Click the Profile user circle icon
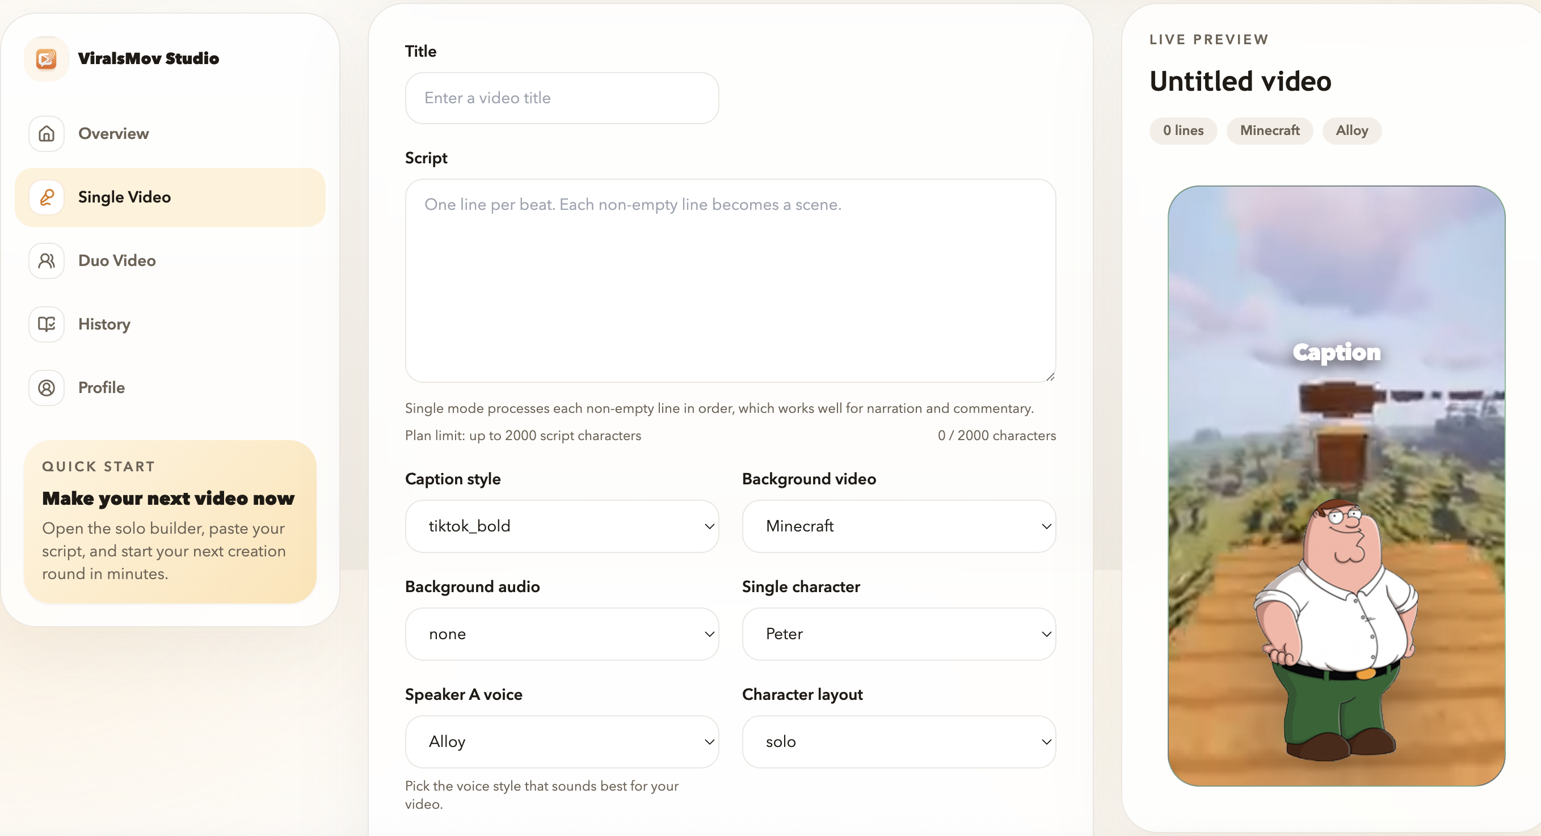Image resolution: width=1541 pixels, height=836 pixels. tap(46, 387)
